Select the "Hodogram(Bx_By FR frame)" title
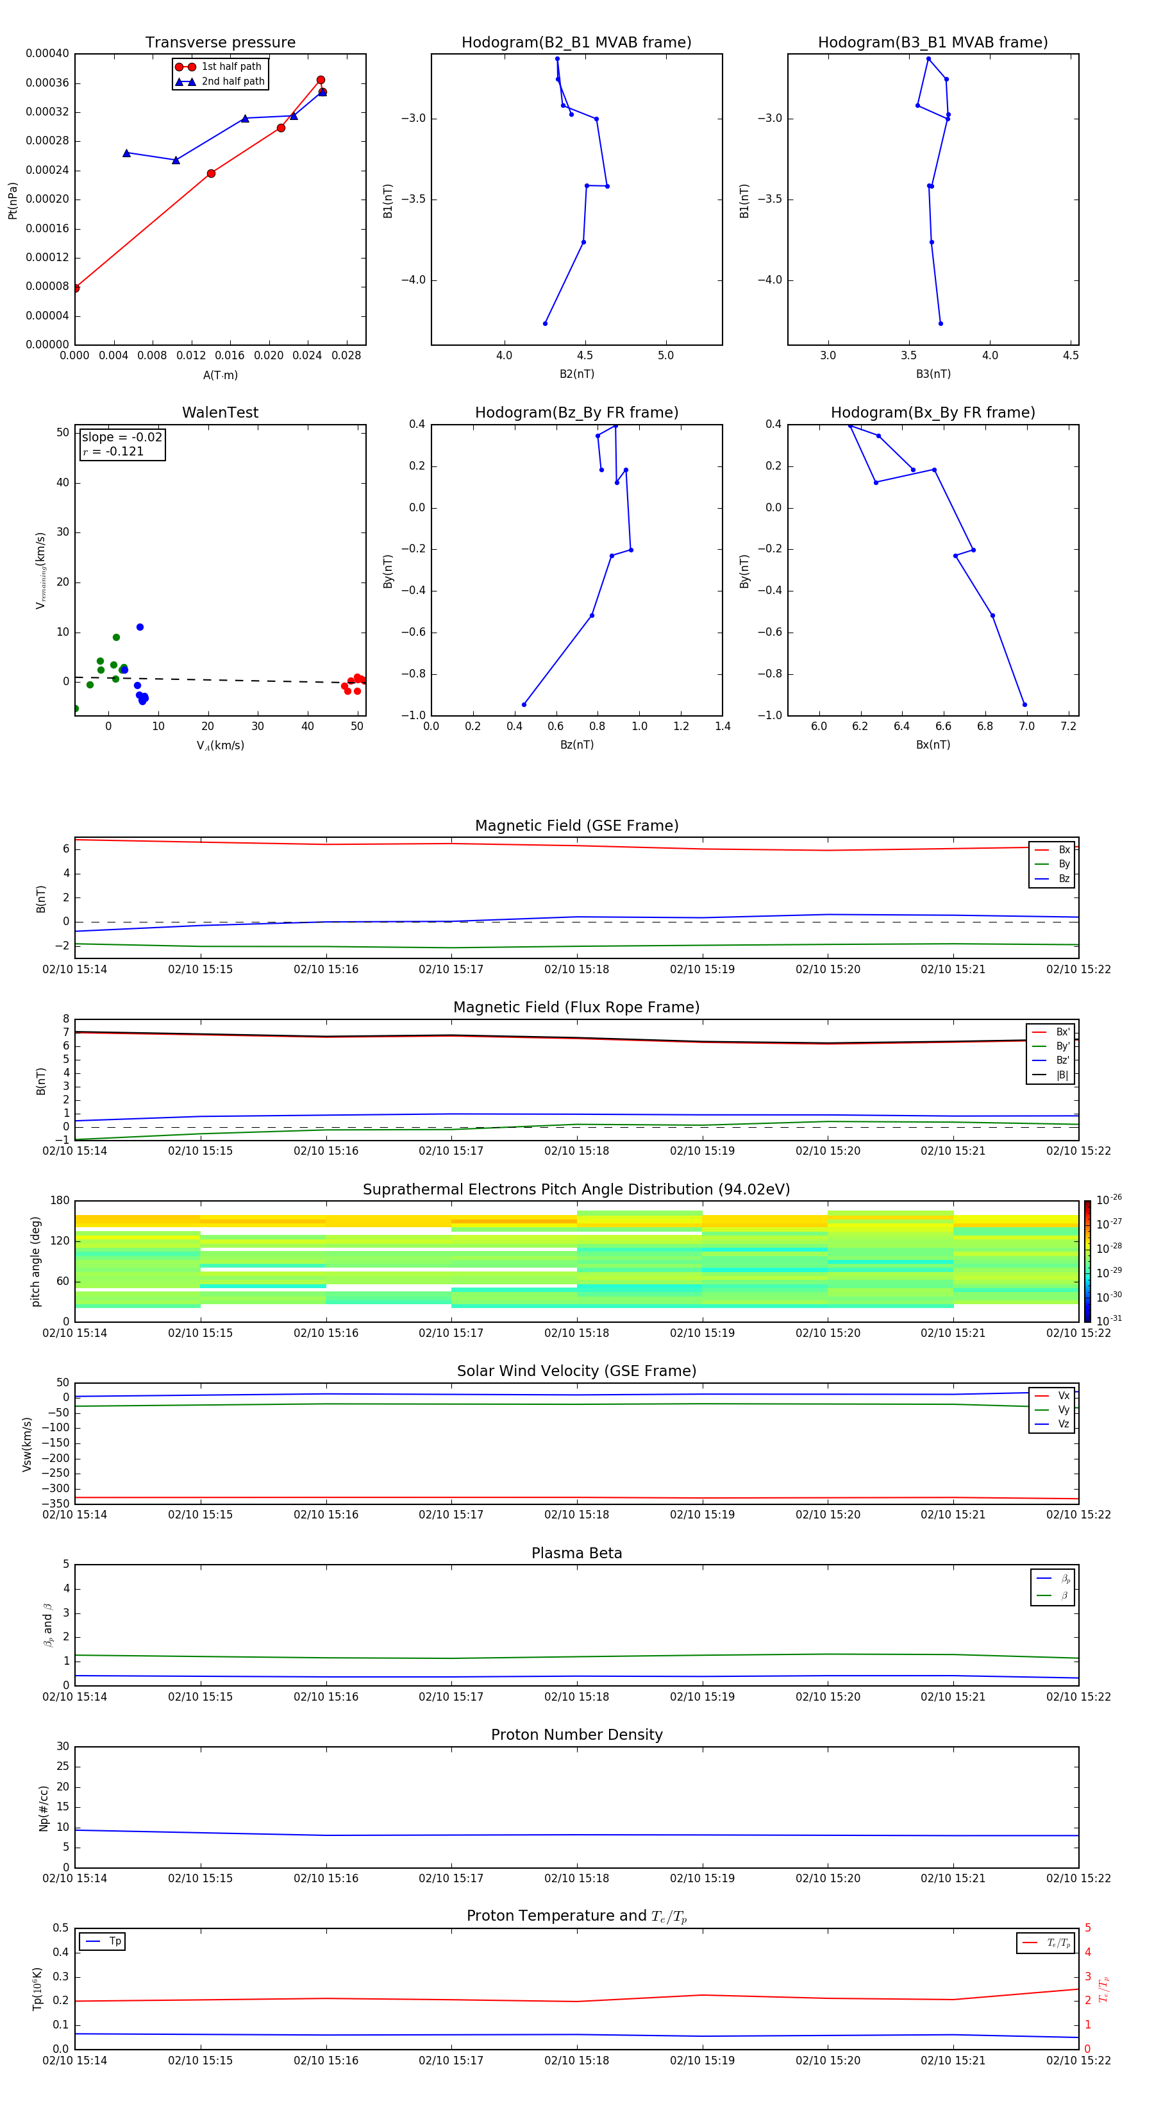The width and height of the screenshot is (1154, 2117). (x=933, y=412)
